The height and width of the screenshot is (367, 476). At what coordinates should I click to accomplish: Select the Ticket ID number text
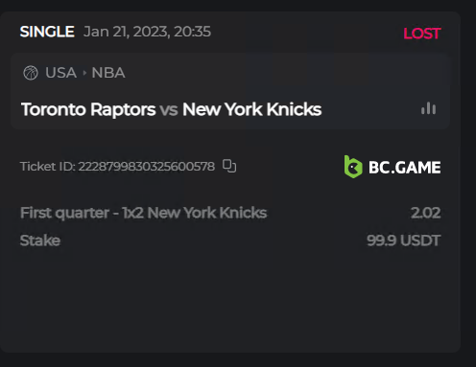click(147, 166)
